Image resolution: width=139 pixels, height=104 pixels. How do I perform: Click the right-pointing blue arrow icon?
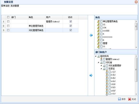(91, 75)
